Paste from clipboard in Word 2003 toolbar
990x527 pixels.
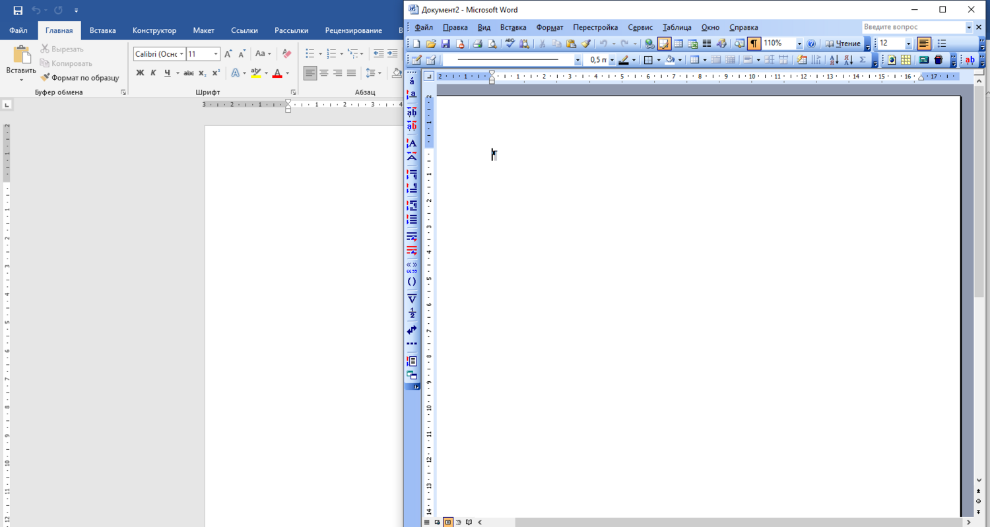point(572,44)
